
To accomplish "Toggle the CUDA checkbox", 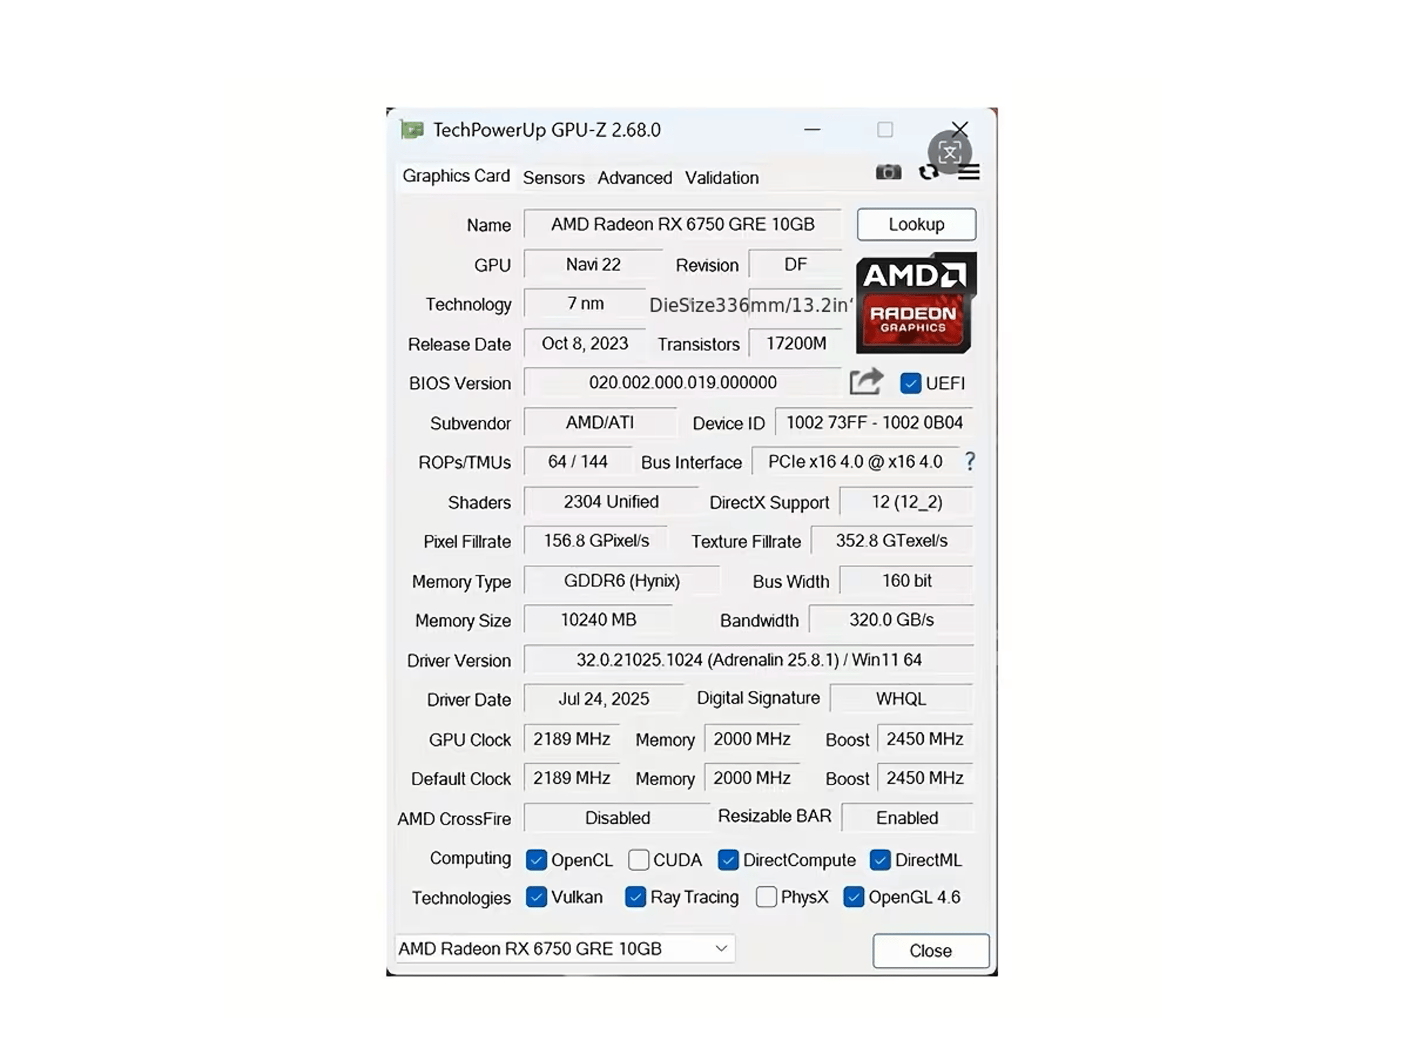I will (638, 860).
